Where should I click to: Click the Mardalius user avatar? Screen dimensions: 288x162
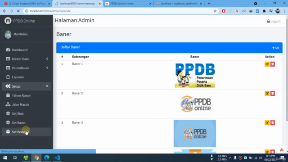[x=8, y=34]
